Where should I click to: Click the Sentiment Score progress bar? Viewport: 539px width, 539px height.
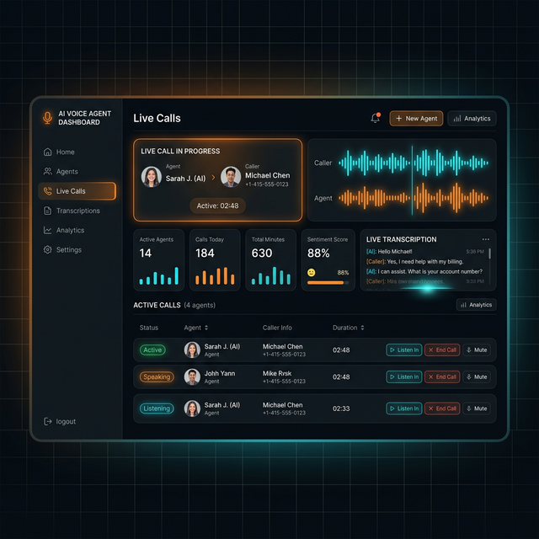[328, 283]
